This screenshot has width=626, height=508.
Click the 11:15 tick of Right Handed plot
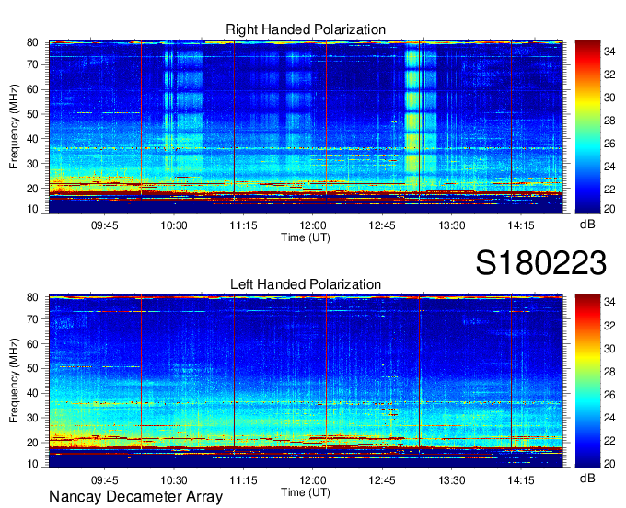[243, 225]
